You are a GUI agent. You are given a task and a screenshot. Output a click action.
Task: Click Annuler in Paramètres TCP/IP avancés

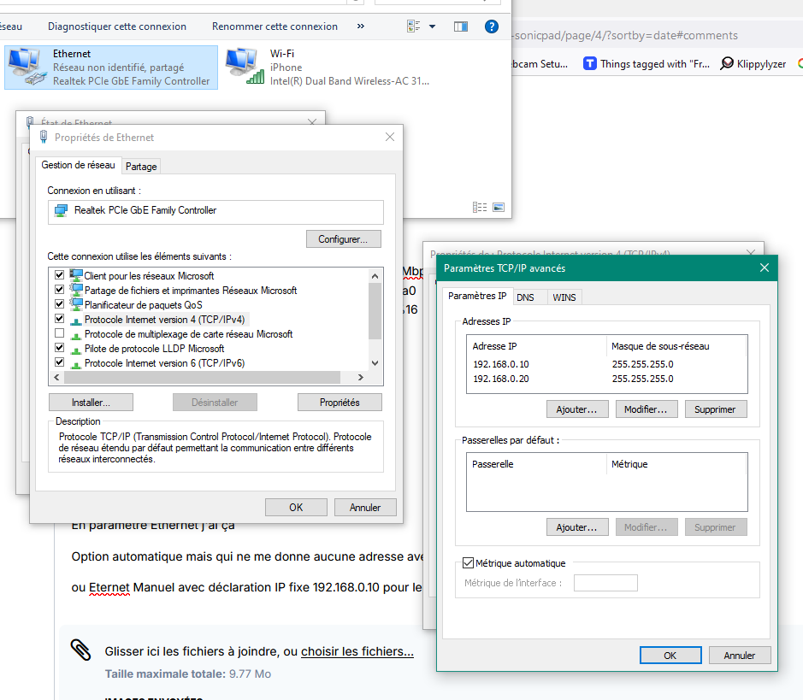pos(740,656)
